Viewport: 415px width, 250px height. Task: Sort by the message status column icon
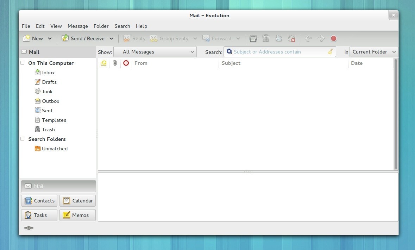(103, 63)
